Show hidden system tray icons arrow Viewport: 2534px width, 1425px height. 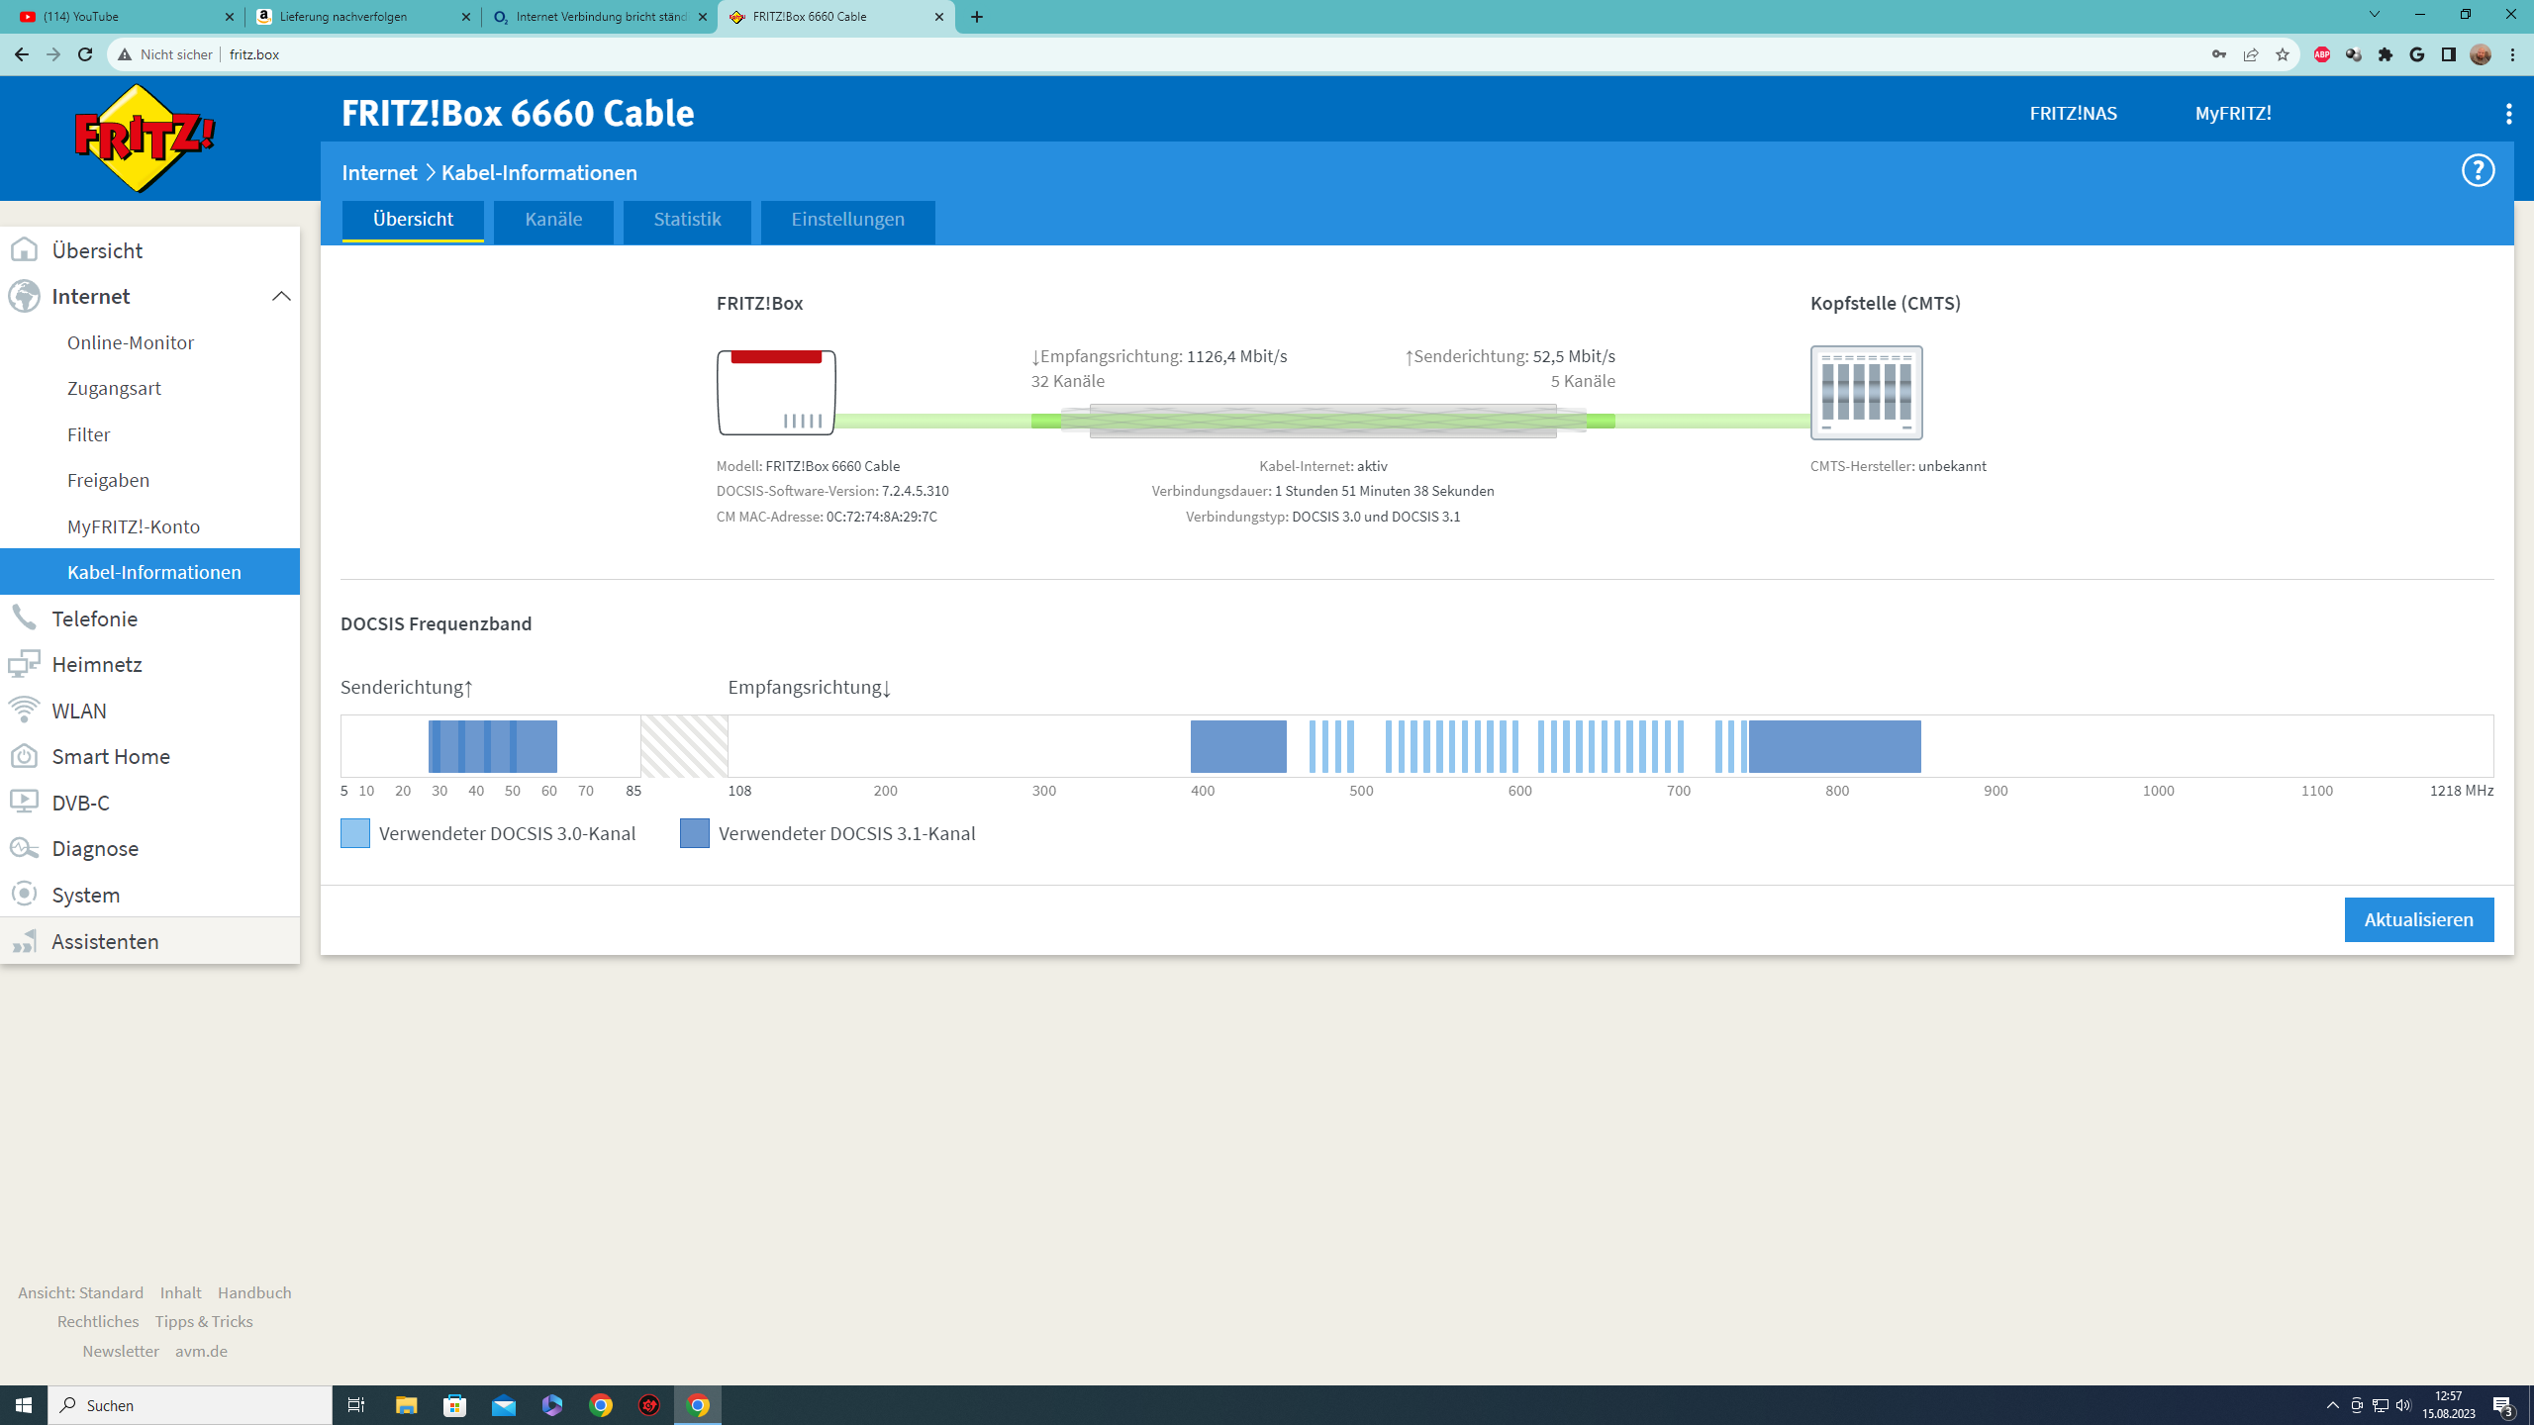2332,1405
